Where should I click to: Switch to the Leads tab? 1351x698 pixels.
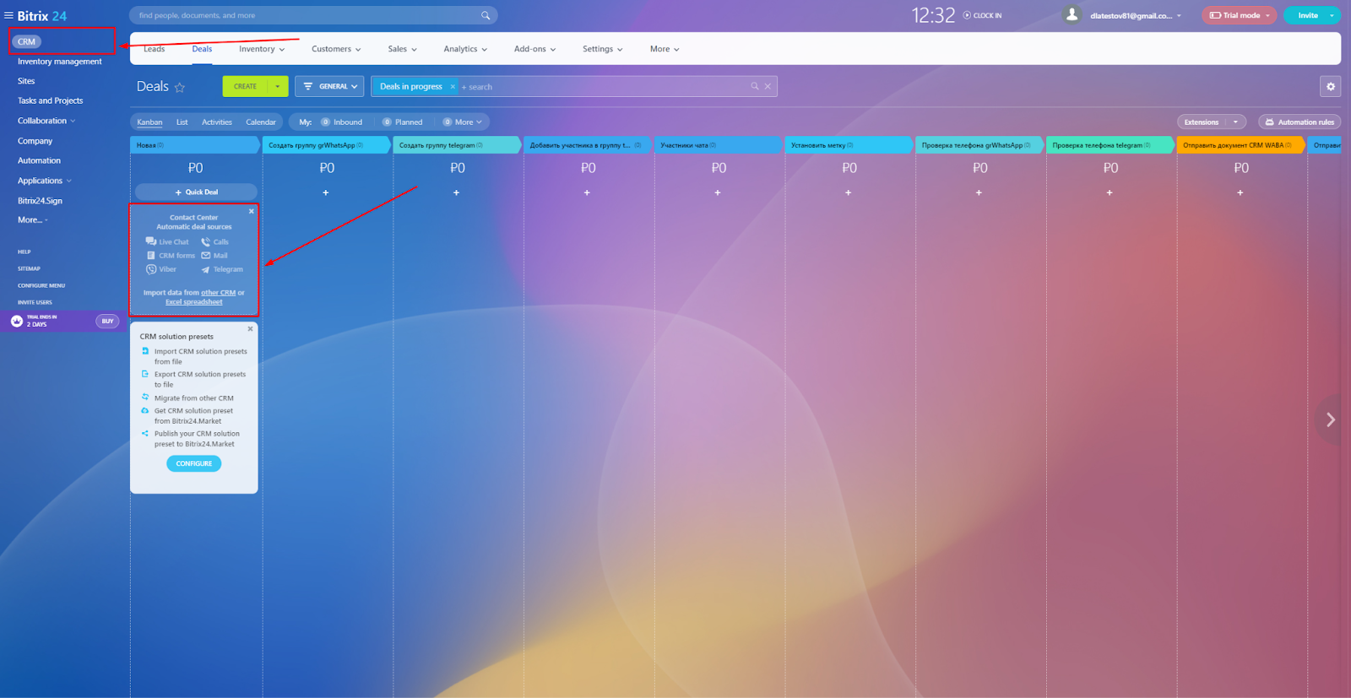[155, 49]
